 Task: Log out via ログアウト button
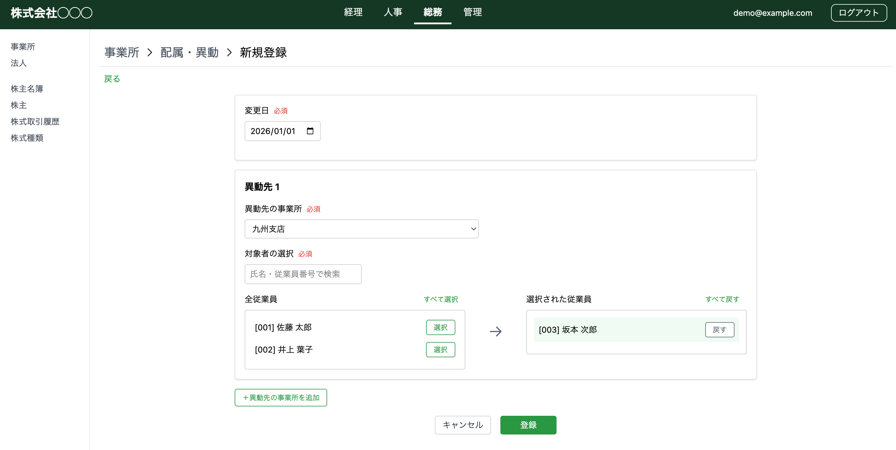pyautogui.click(x=859, y=13)
